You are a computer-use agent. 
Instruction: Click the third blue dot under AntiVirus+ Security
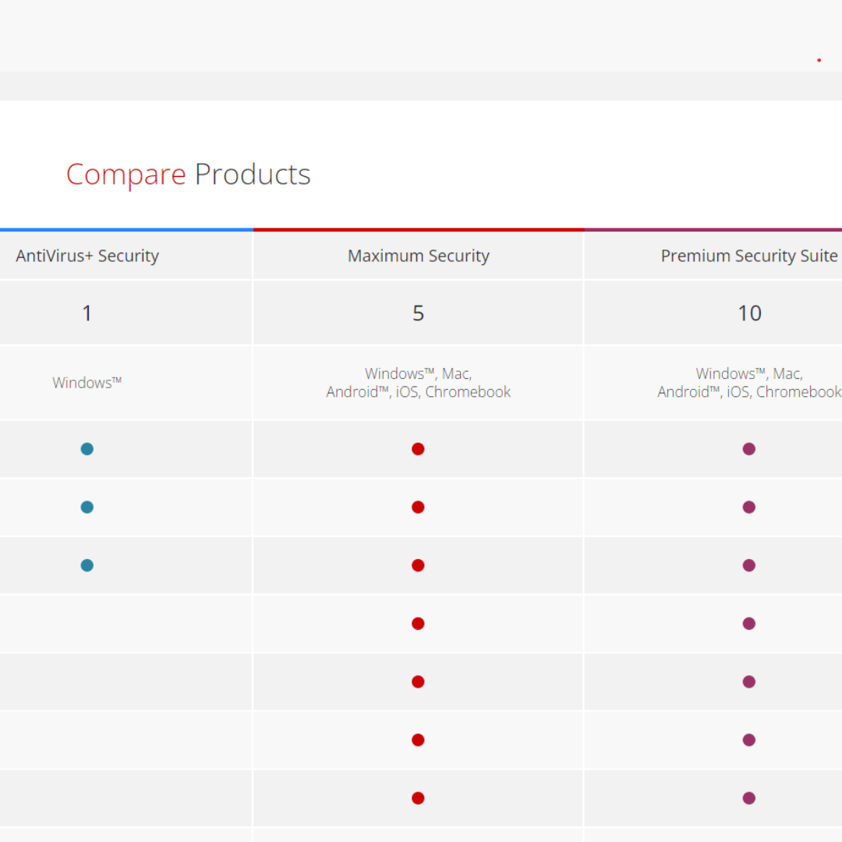87,565
